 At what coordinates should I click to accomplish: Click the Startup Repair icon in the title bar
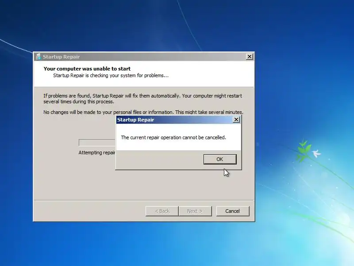38,57
